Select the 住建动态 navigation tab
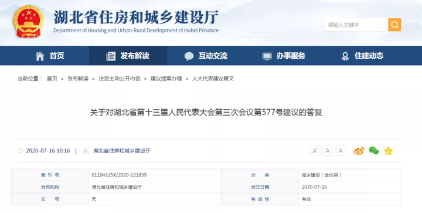422x213 pixels. pos(362,56)
